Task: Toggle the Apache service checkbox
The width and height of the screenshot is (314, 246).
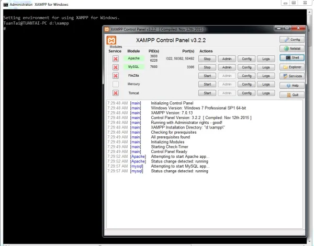Action: [x=116, y=58]
